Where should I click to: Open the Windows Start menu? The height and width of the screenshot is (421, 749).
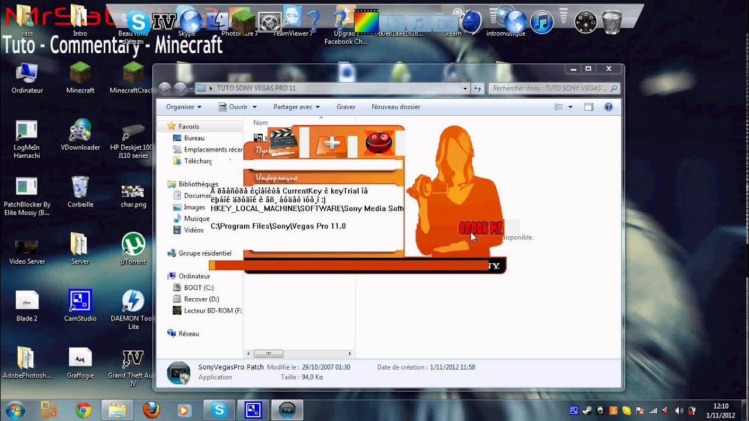[15, 410]
